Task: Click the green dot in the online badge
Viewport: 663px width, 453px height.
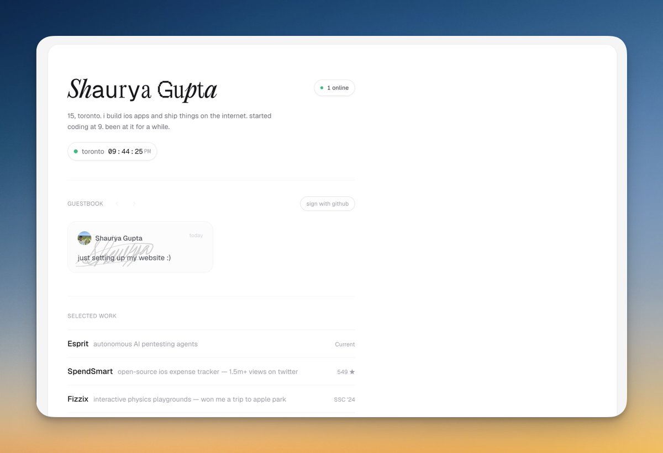Action: [322, 88]
